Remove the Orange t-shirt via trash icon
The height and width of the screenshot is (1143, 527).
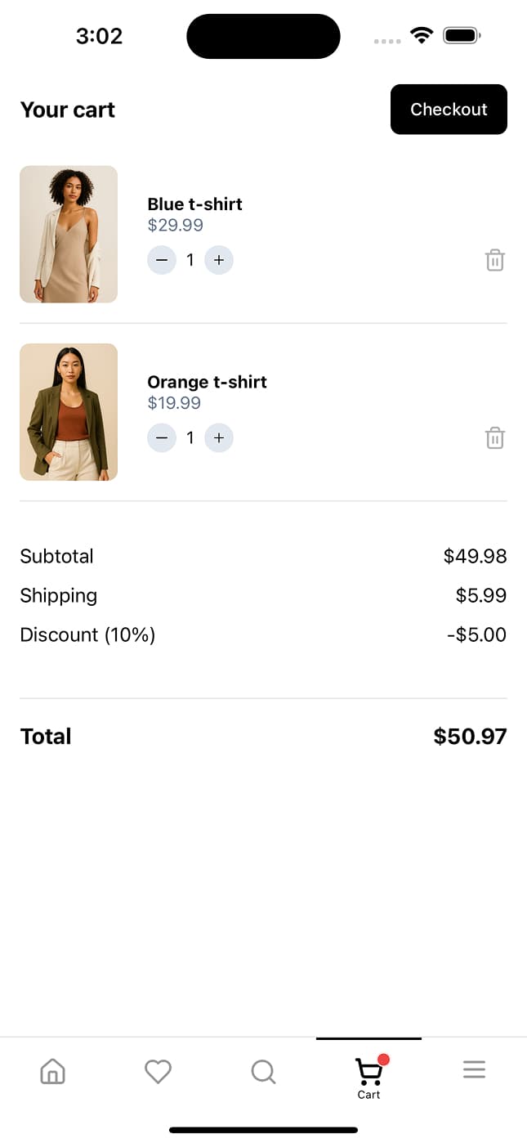[494, 437]
